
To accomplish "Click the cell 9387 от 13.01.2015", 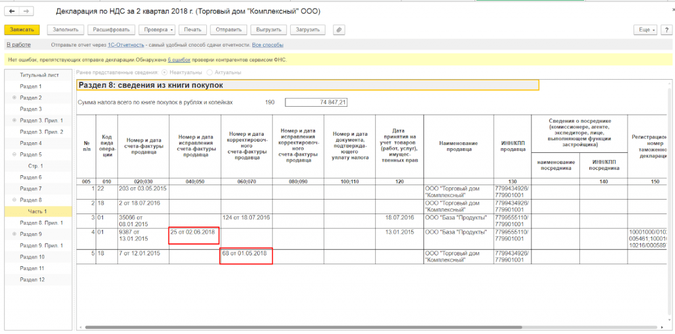I will tap(143, 238).
